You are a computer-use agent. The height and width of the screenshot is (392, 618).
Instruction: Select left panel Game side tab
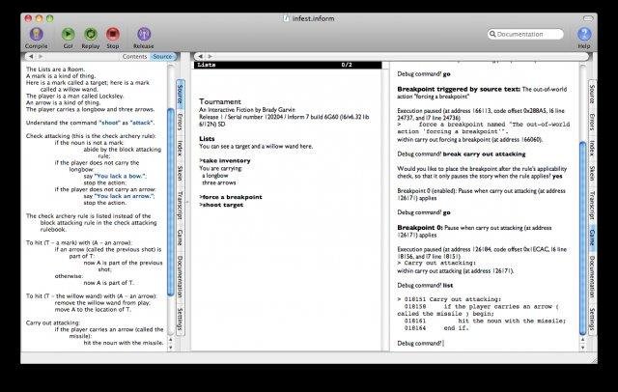[x=181, y=238]
